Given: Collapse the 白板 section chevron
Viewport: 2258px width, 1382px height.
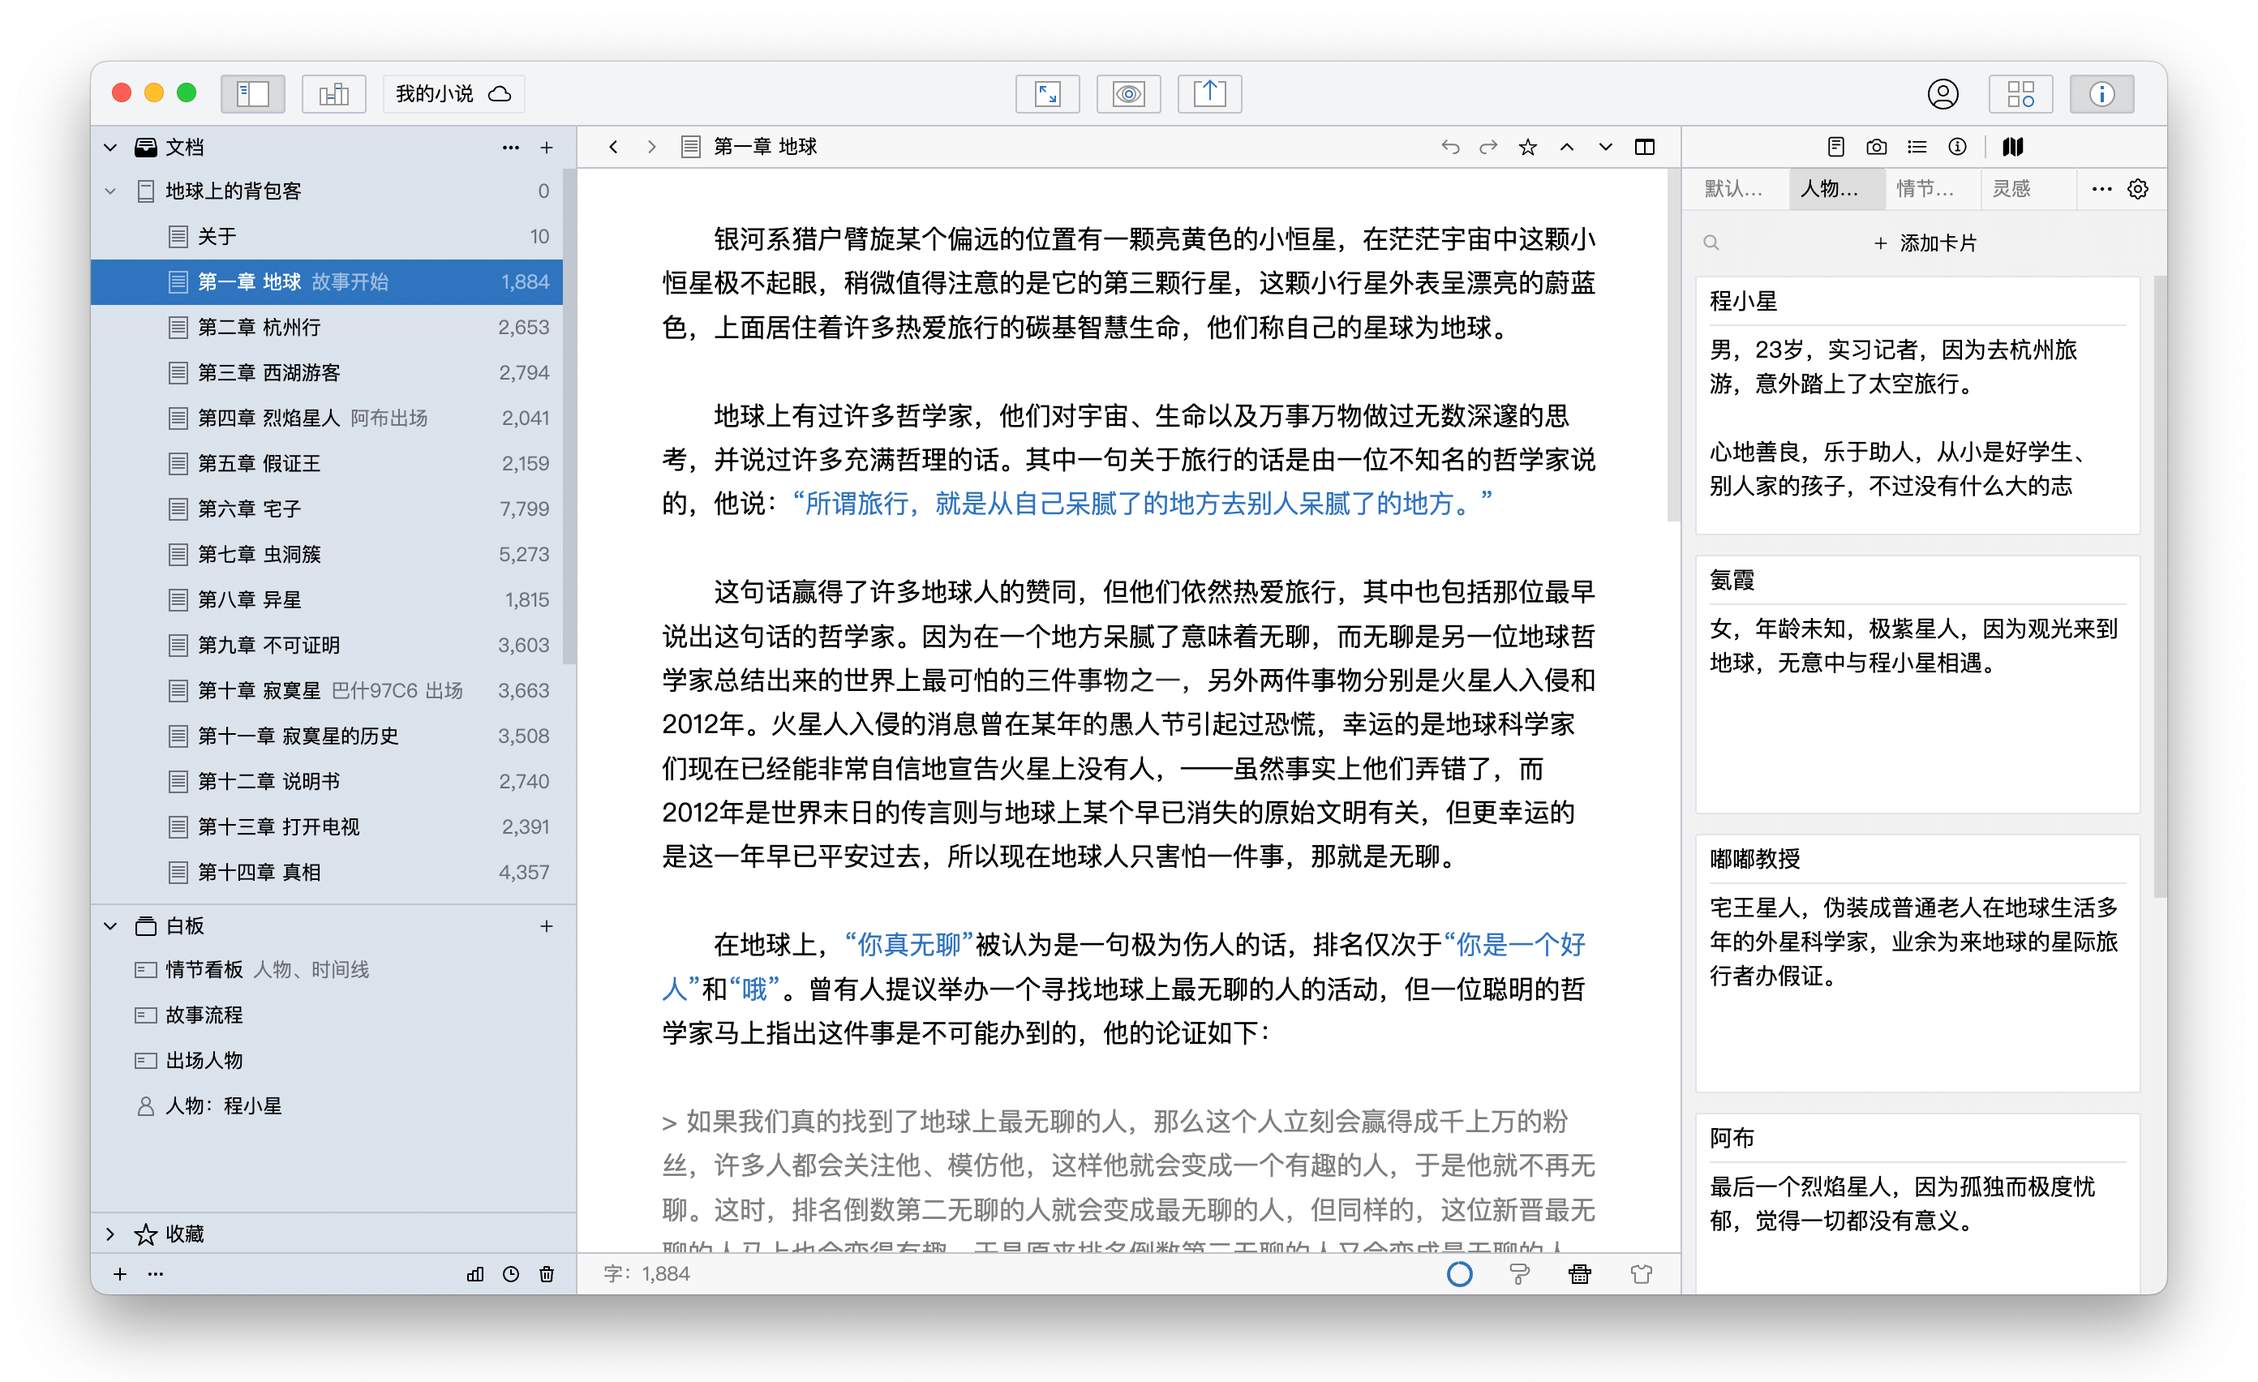Looking at the screenshot, I should (x=111, y=925).
